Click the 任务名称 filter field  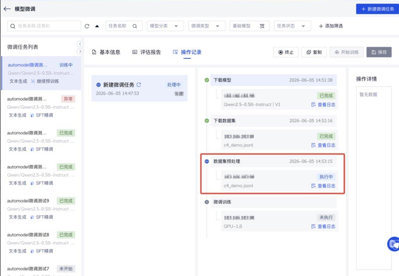click(124, 26)
